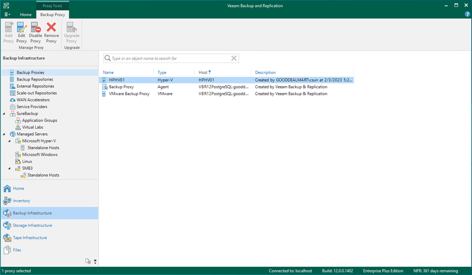Click the WAN Accelerators cloud icon
The height and width of the screenshot is (275, 472).
tap(12, 100)
